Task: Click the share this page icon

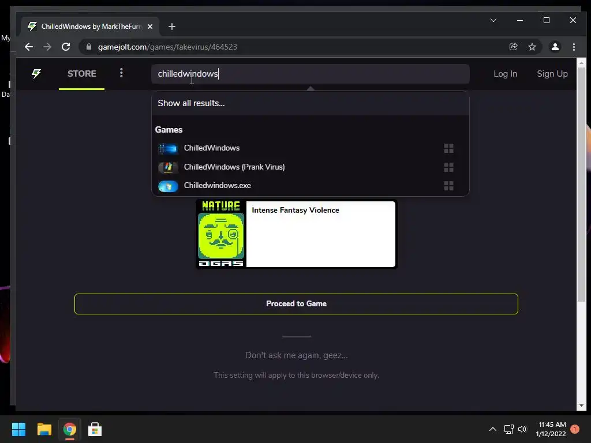Action: pos(513,47)
